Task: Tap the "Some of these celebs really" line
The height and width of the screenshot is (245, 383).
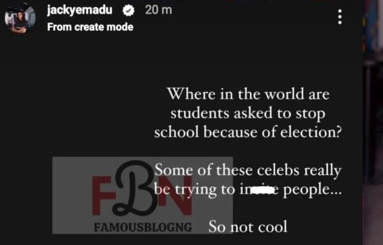Action: tap(247, 168)
